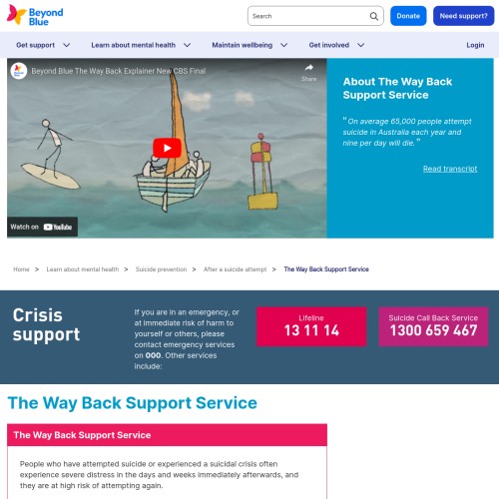This screenshot has height=499, width=499.
Task: Click the Need support? button
Action: [x=464, y=16]
